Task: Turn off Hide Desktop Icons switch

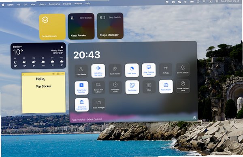Action: point(149,70)
